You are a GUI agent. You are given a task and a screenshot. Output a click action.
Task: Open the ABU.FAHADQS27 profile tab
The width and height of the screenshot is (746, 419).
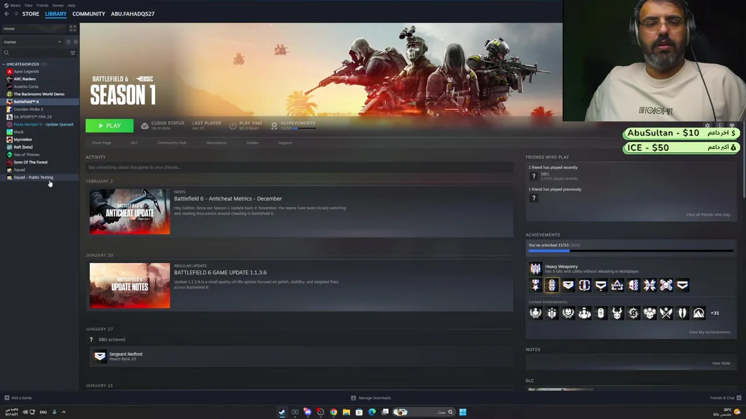132,14
